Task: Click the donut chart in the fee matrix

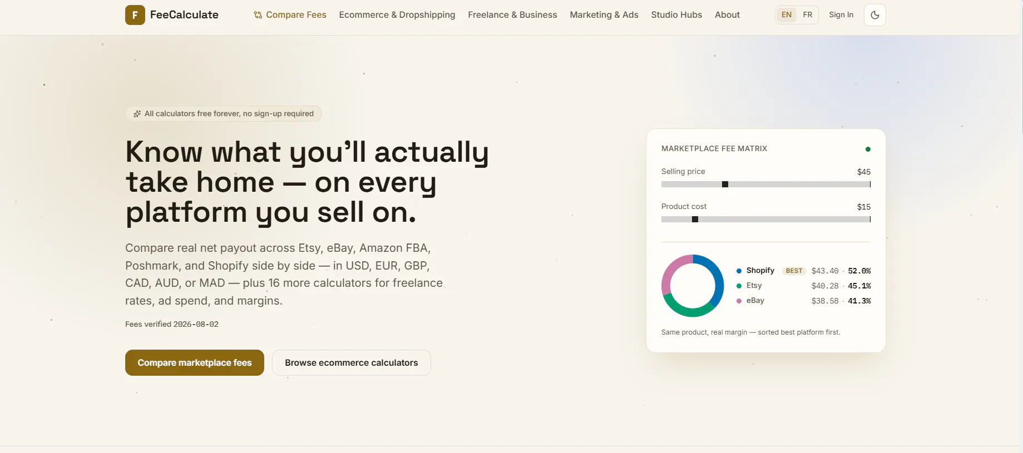Action: pos(693,286)
